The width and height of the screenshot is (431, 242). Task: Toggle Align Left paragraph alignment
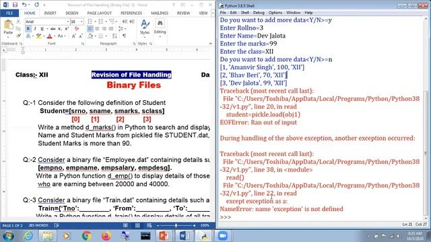(90, 29)
